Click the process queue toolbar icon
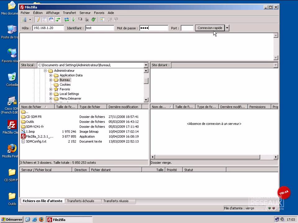This screenshot has width=298, height=223. tap(73, 19)
